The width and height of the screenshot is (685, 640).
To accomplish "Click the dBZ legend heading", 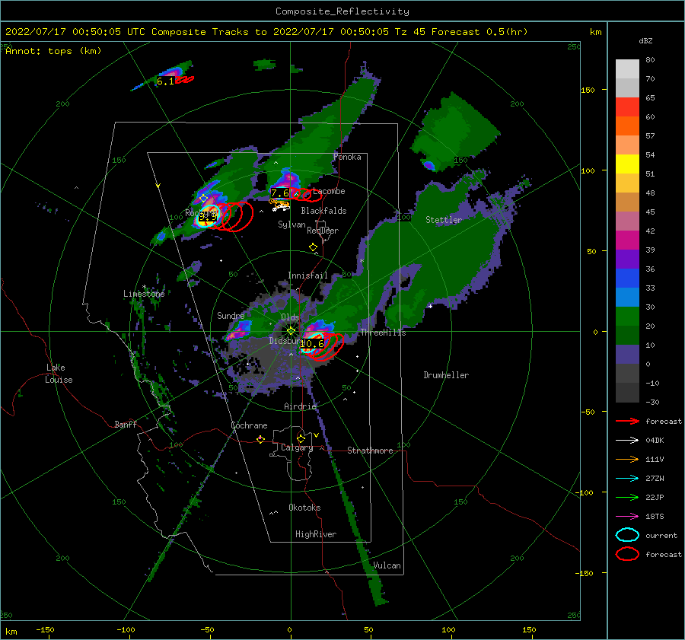I will [645, 40].
